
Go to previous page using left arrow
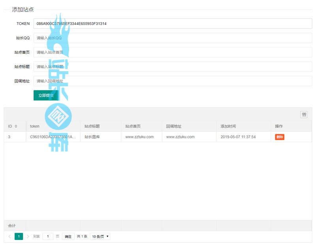tap(9, 236)
